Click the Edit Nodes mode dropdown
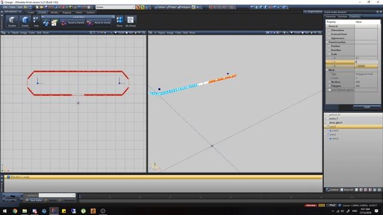Image resolution: width=383 pixels, height=215 pixels. coord(12,11)
